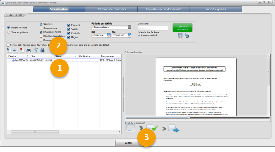The width and height of the screenshot is (275, 152).
Task: Click the Quitter button
Action: [128, 143]
